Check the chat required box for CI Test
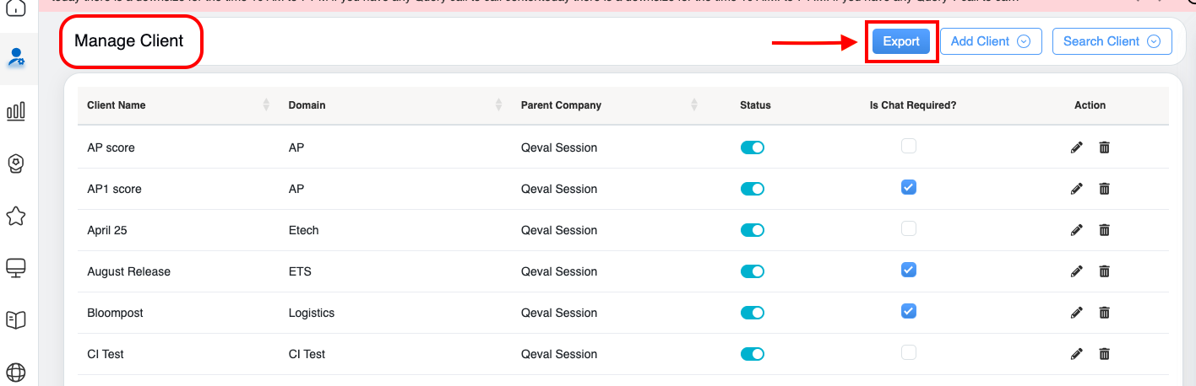 coord(908,352)
